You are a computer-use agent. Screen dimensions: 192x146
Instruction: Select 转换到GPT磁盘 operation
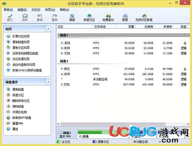pyautogui.click(x=19, y=118)
